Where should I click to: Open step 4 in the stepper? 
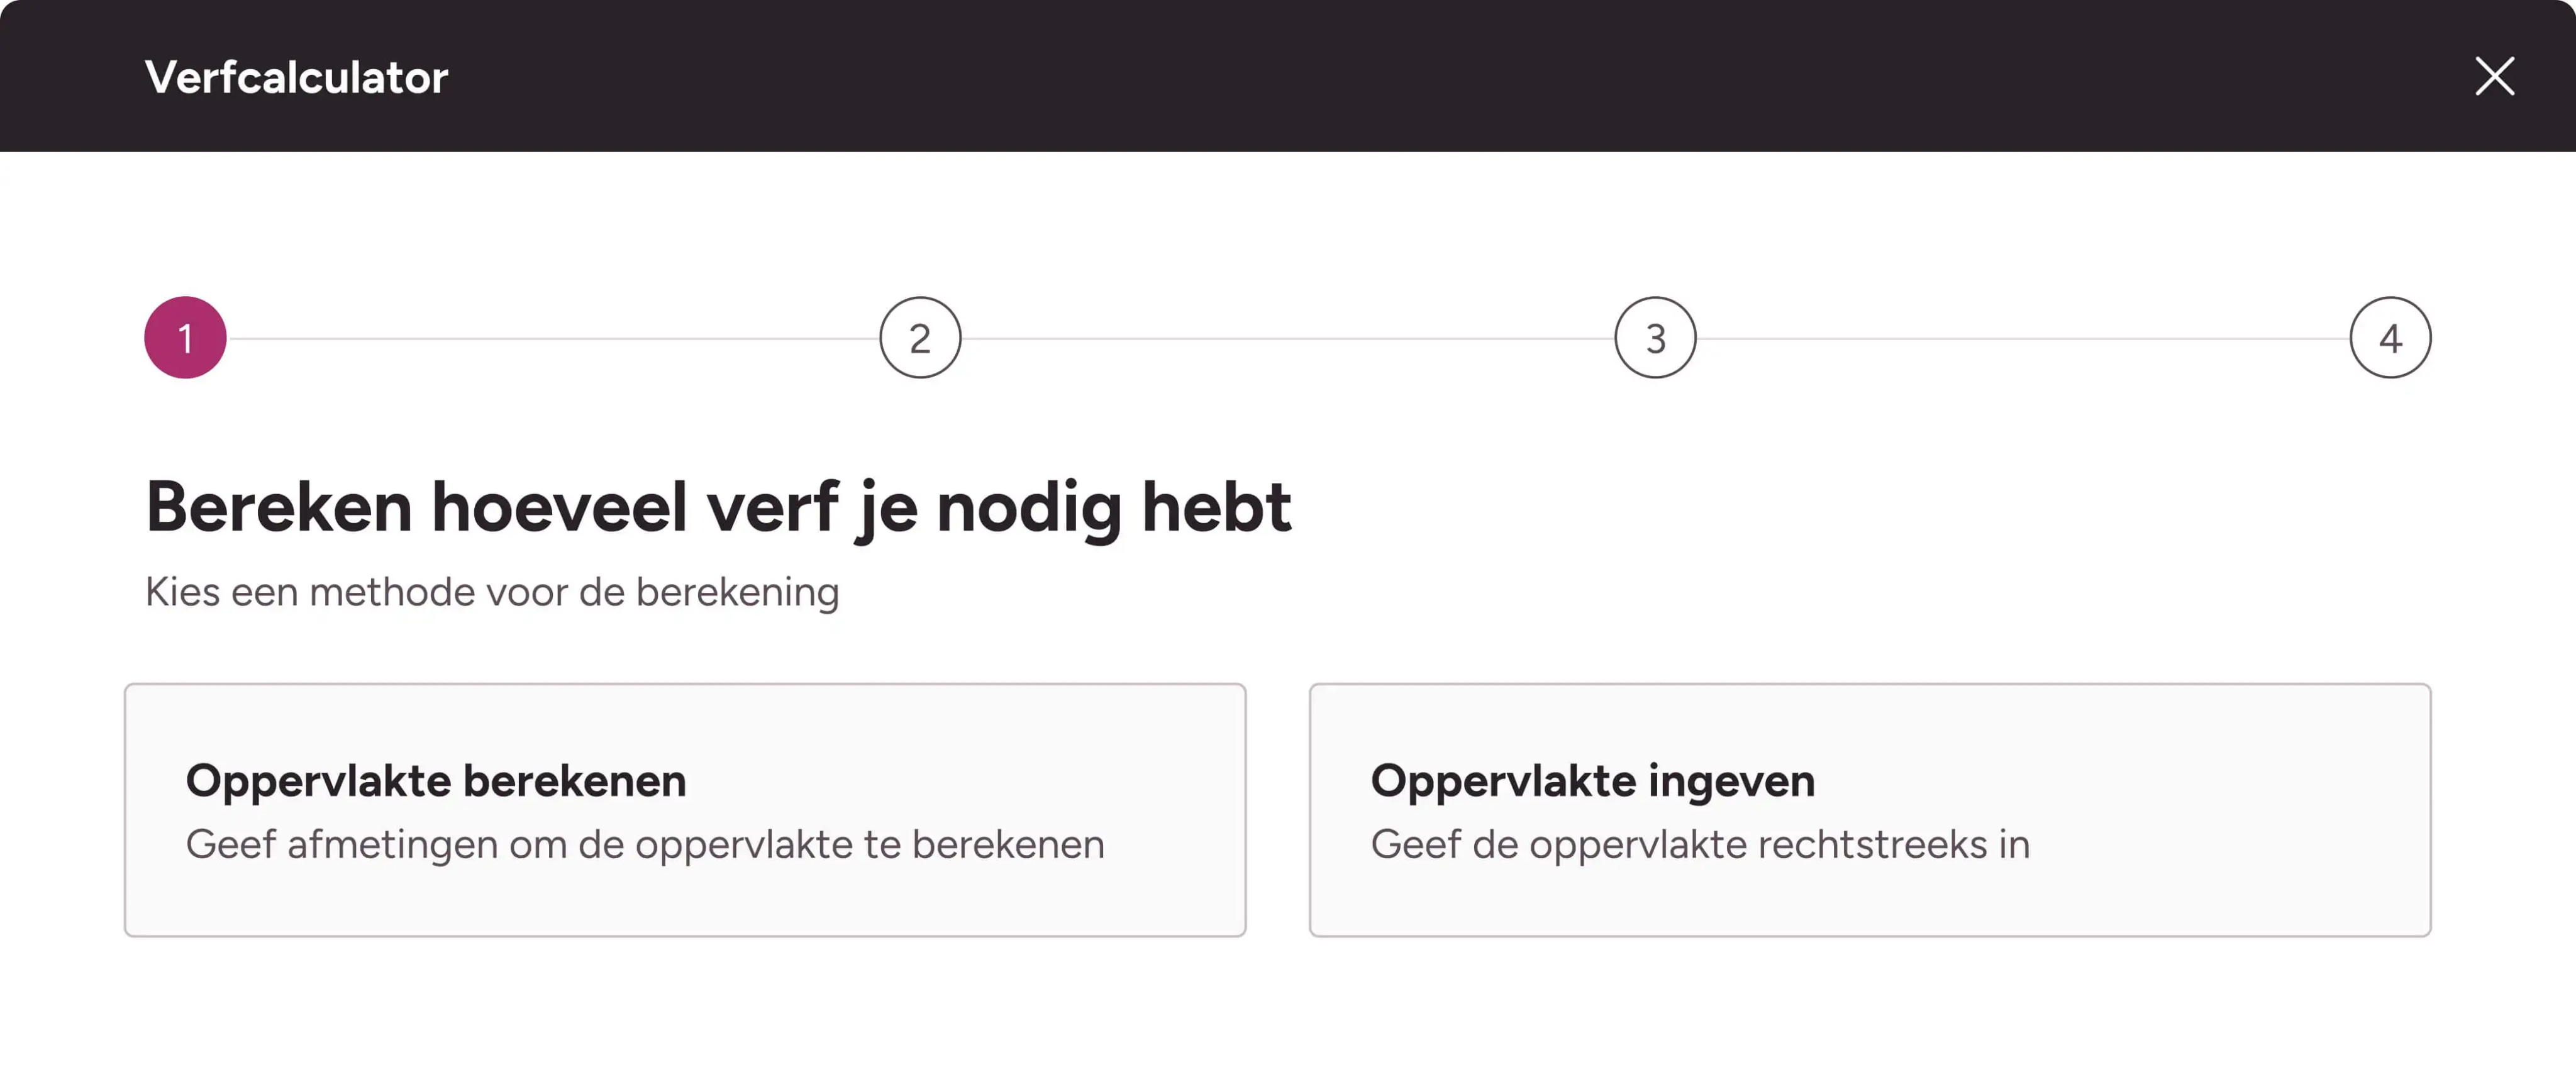[x=2390, y=338]
